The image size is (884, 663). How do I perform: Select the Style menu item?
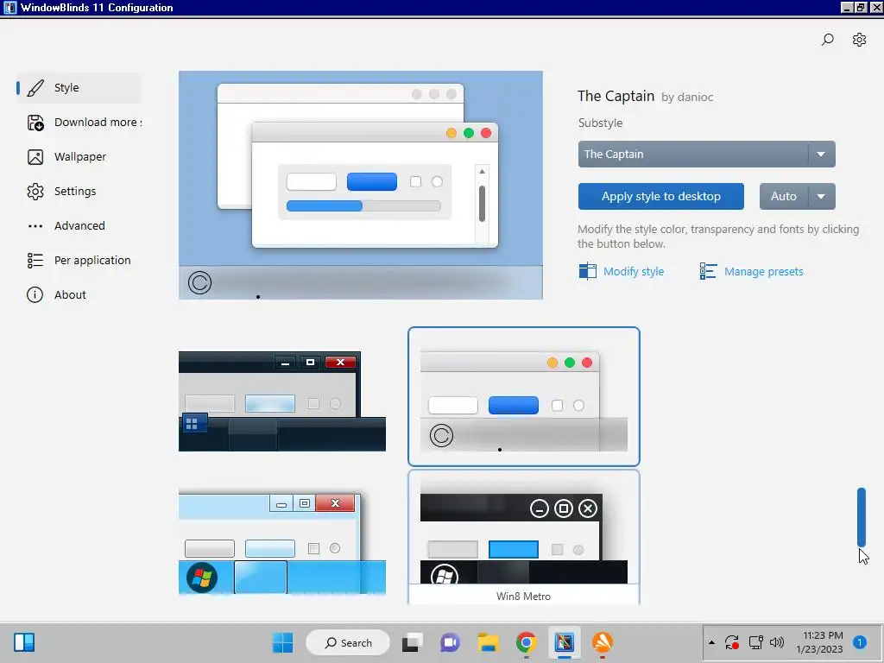(79, 87)
